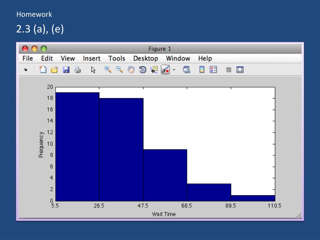Click the 20 y-axis tick label
320x240 pixels.
pos(50,87)
